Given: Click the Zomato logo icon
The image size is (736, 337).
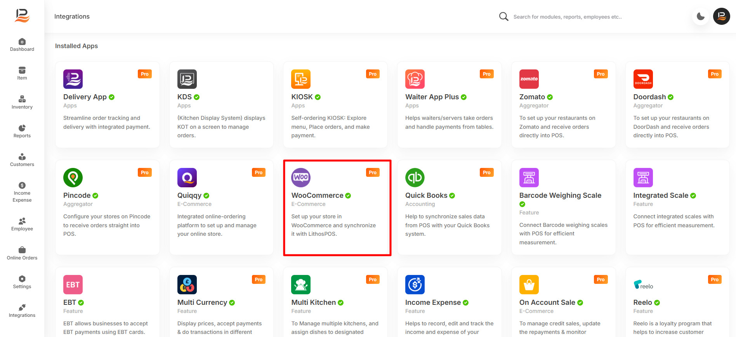Looking at the screenshot, I should point(529,79).
